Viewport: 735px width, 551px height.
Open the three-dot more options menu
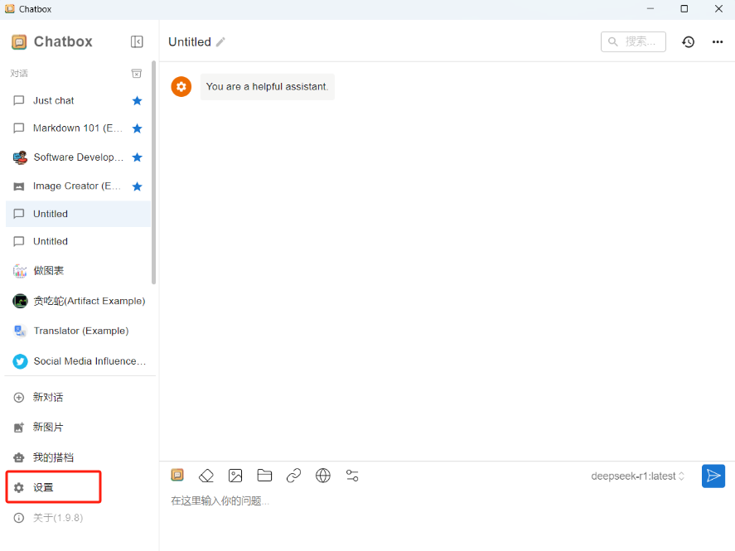point(718,41)
